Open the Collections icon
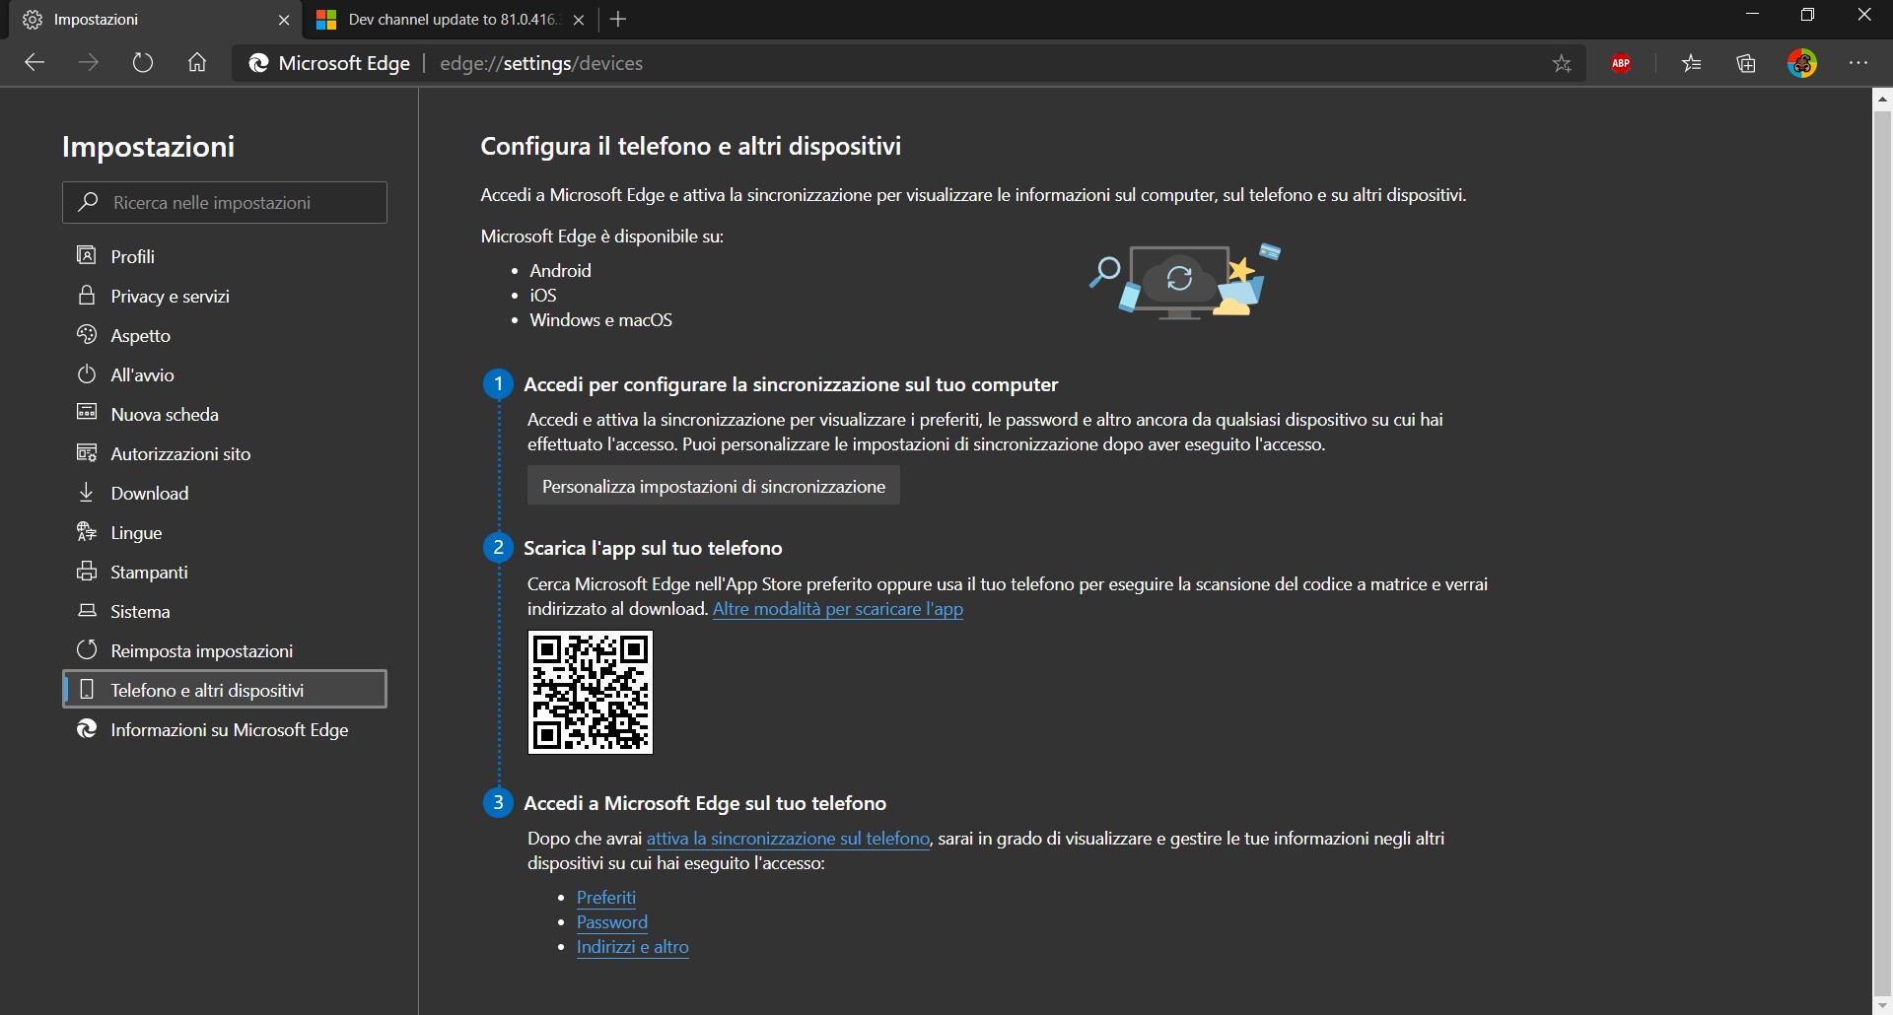 click(x=1746, y=64)
